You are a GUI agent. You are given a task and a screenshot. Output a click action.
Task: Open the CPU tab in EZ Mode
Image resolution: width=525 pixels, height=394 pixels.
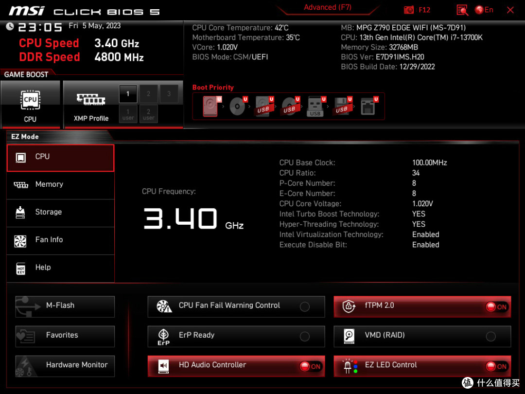point(60,158)
